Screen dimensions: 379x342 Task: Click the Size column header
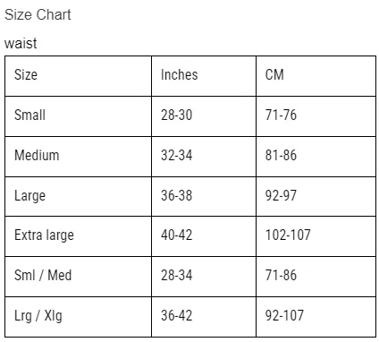click(78, 76)
